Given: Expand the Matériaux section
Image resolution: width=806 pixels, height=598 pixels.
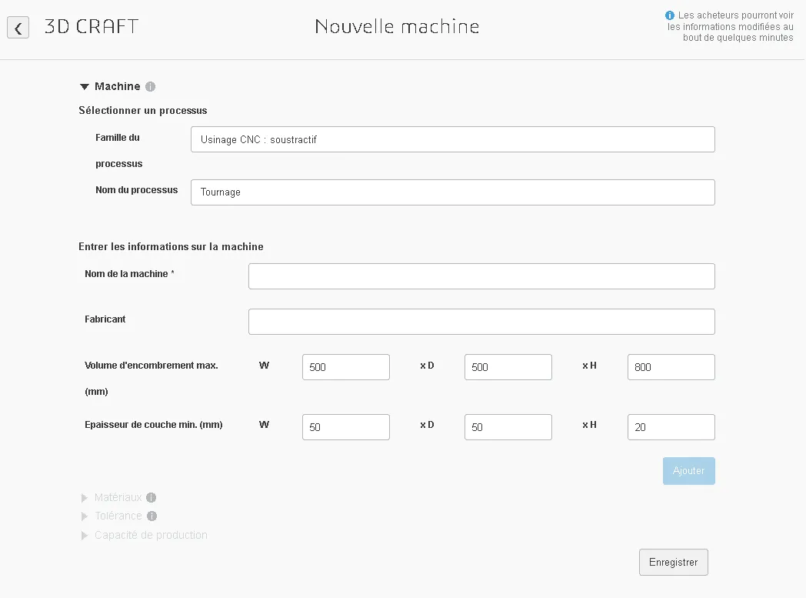Looking at the screenshot, I should [85, 497].
